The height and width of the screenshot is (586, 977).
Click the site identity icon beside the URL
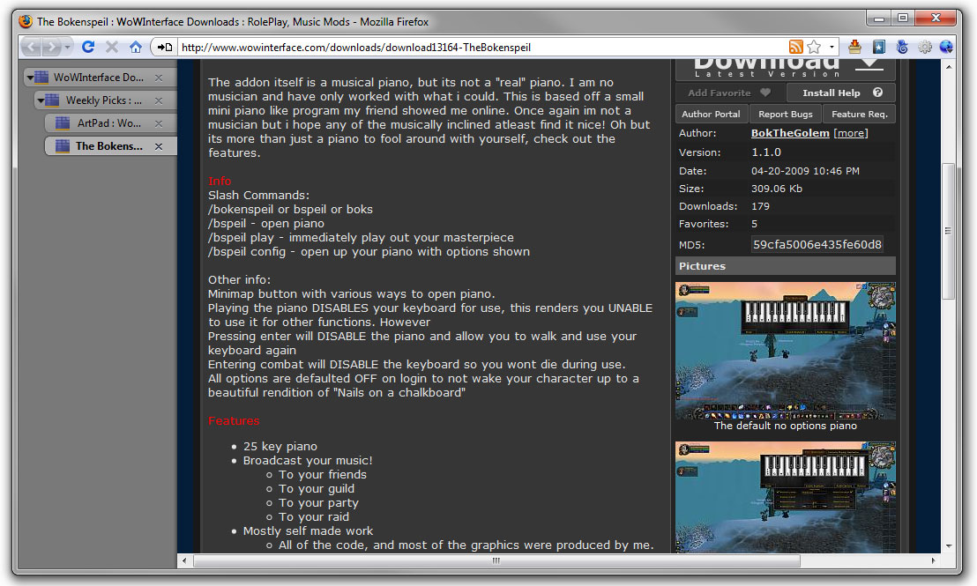coord(165,48)
